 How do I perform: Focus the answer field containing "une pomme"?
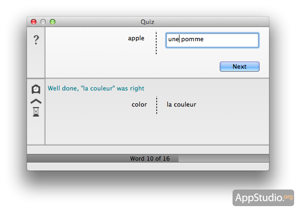coord(212,40)
